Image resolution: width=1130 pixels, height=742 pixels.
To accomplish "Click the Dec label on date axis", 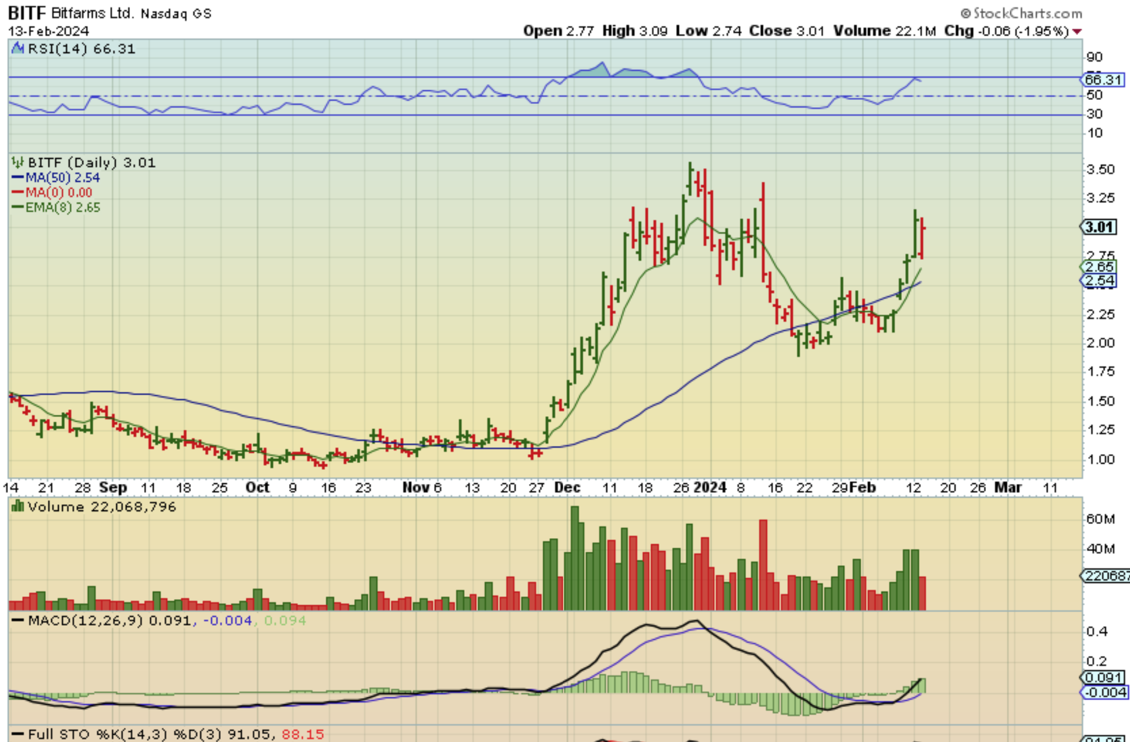I will [566, 487].
